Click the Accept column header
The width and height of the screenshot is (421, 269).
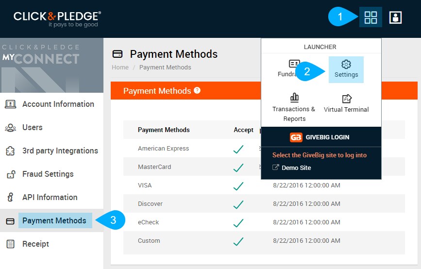[243, 130]
